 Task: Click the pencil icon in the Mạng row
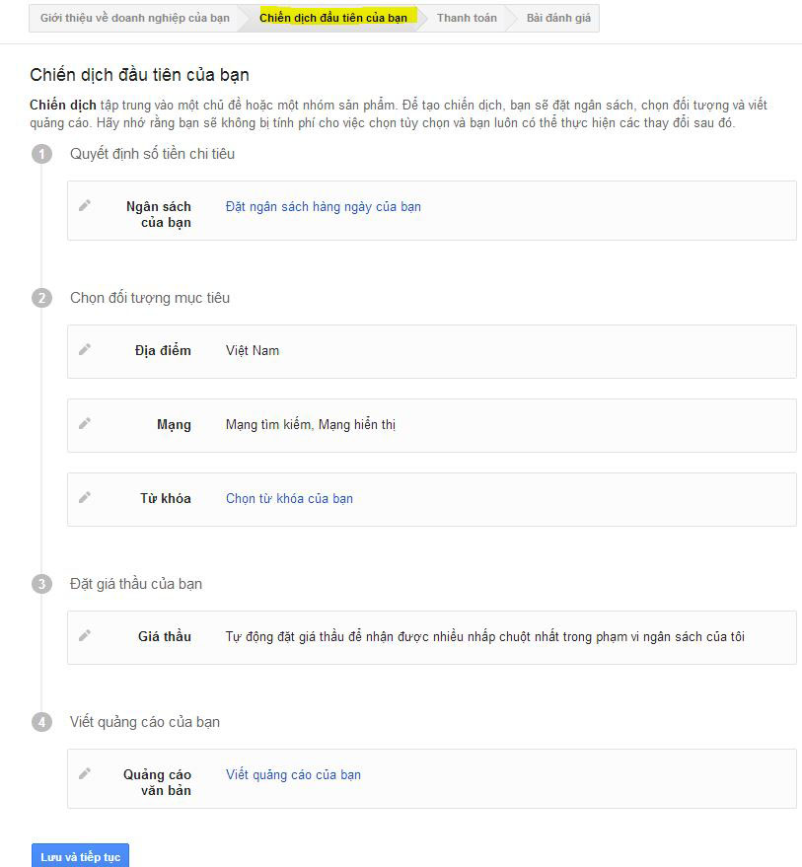pos(85,423)
